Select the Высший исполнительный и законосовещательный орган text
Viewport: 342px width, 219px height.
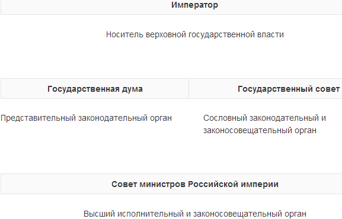[195, 214]
